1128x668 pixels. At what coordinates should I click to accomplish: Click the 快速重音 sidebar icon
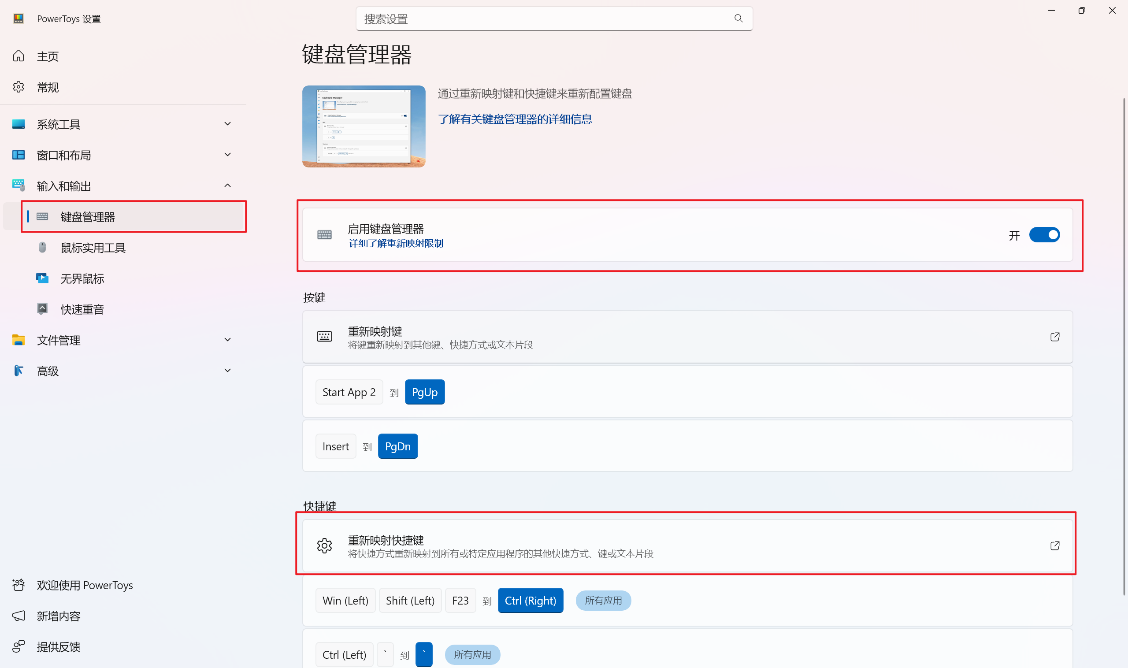[x=42, y=309]
